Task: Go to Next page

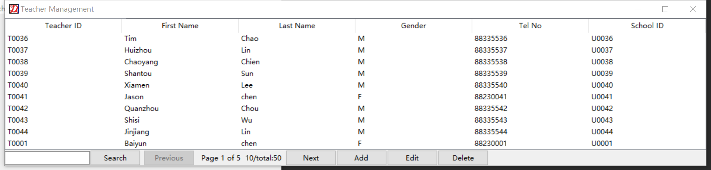Action: (x=311, y=158)
